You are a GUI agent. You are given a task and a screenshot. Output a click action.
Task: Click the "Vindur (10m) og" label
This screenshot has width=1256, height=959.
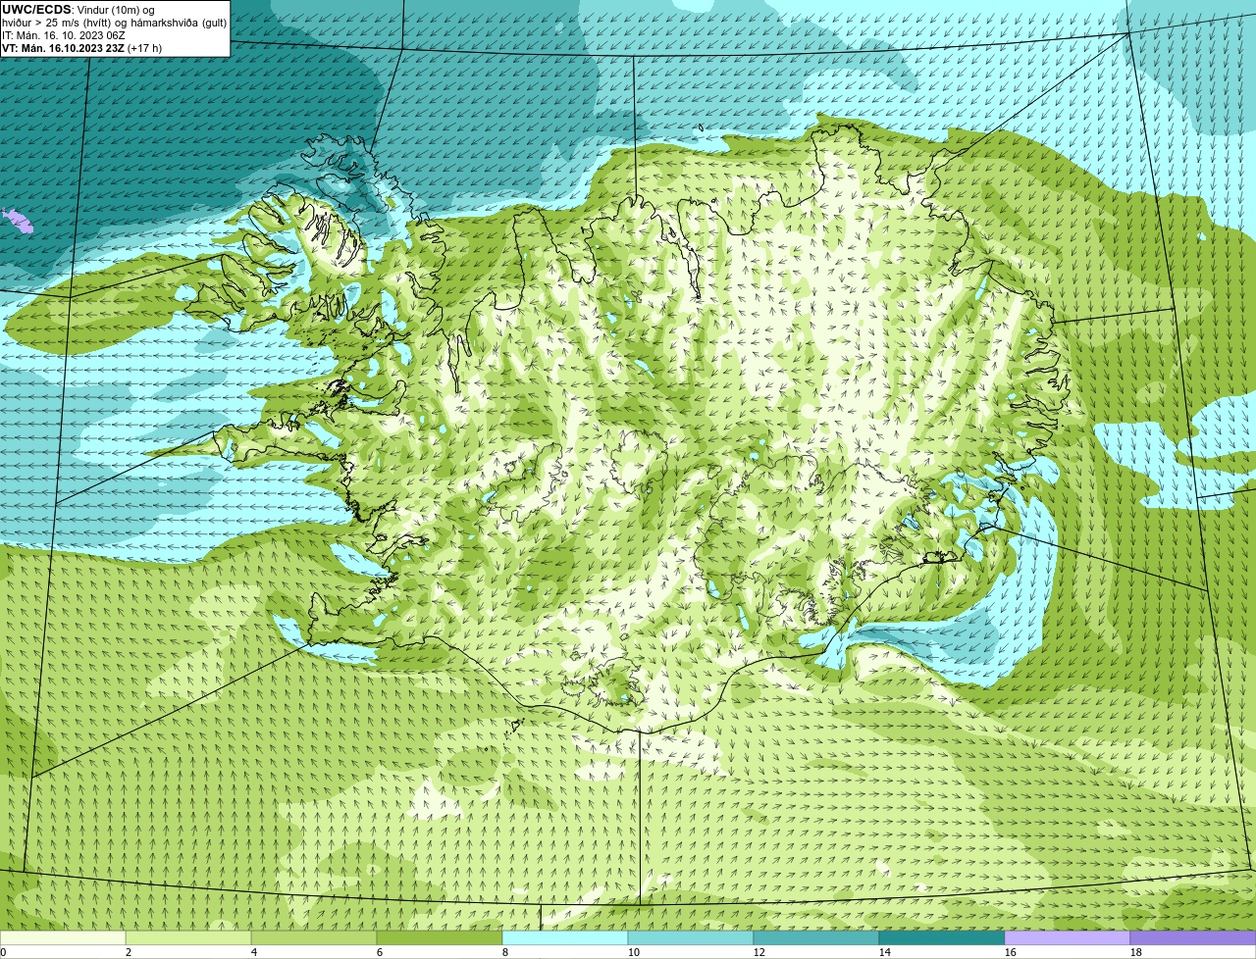(x=116, y=10)
